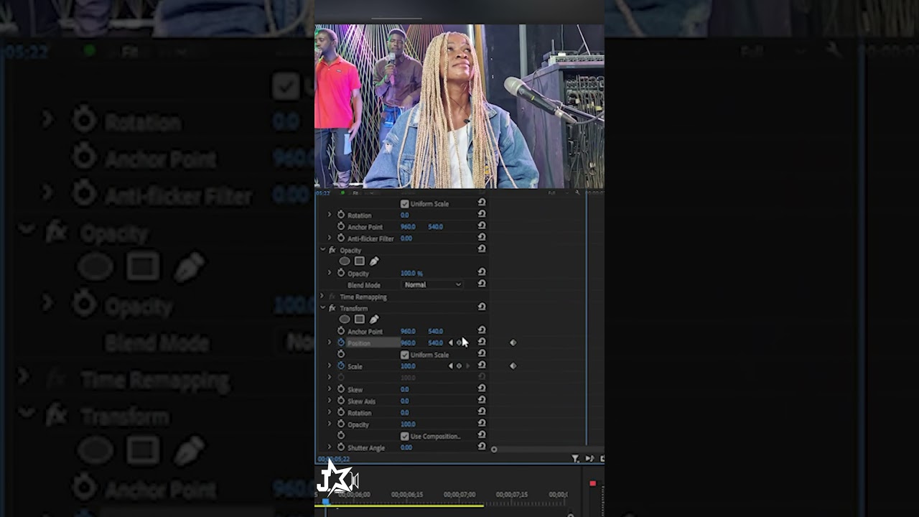
Task: Toggle the Scale animation stopwatch
Action: (x=341, y=366)
